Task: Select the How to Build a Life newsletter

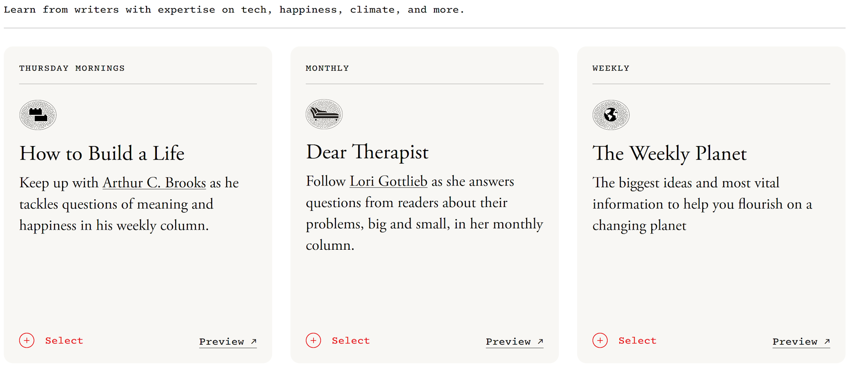Action: pos(51,340)
